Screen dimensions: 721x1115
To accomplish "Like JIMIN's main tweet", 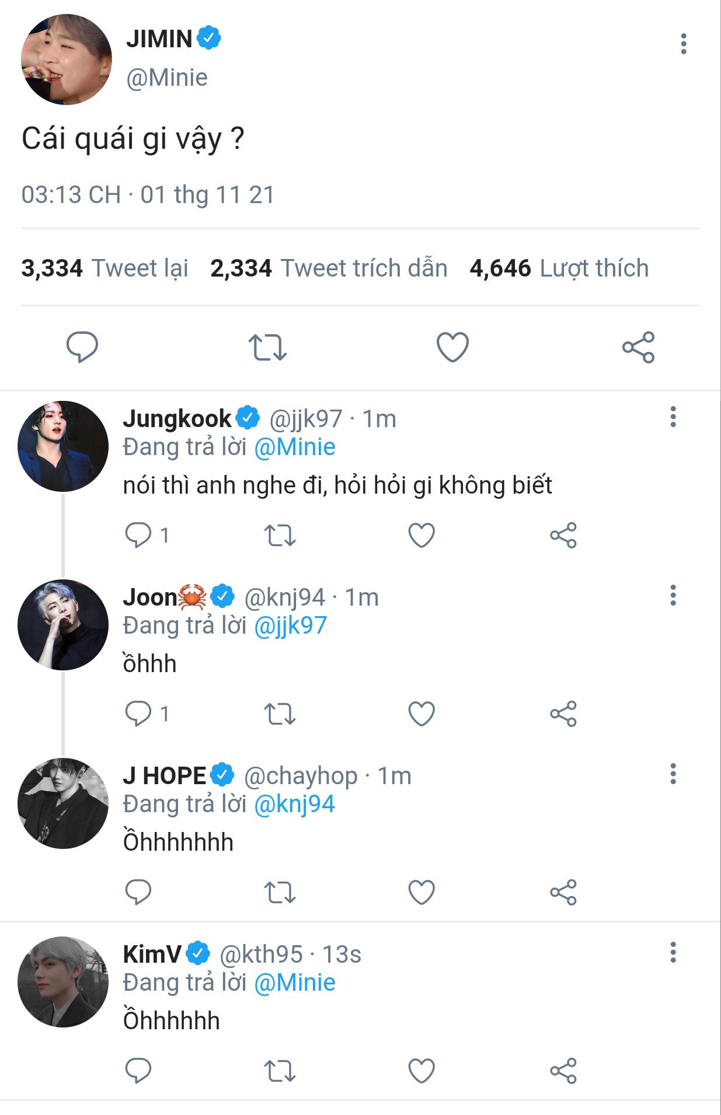I will 452,347.
